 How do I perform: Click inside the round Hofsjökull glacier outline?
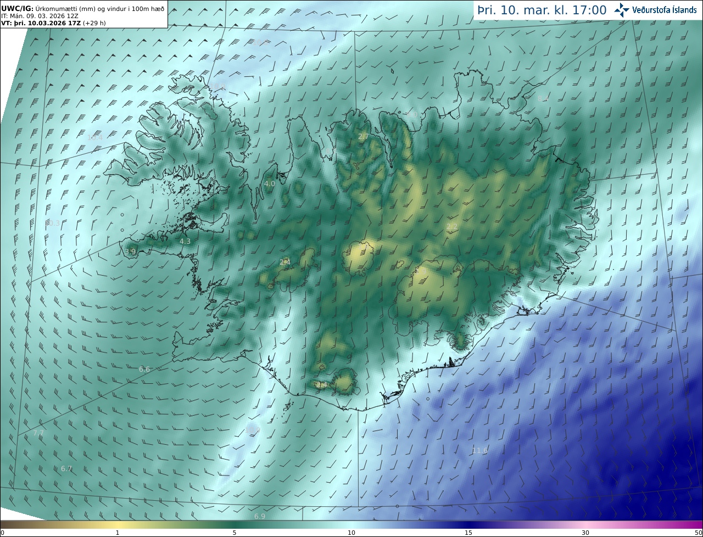click(x=358, y=257)
